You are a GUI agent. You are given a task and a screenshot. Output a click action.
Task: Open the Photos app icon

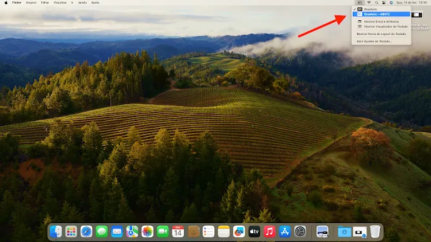(147, 231)
